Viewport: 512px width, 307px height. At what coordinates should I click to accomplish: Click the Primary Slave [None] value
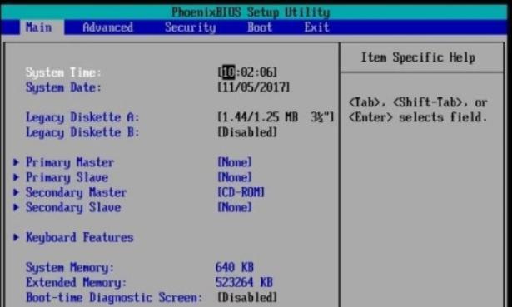tap(235, 177)
